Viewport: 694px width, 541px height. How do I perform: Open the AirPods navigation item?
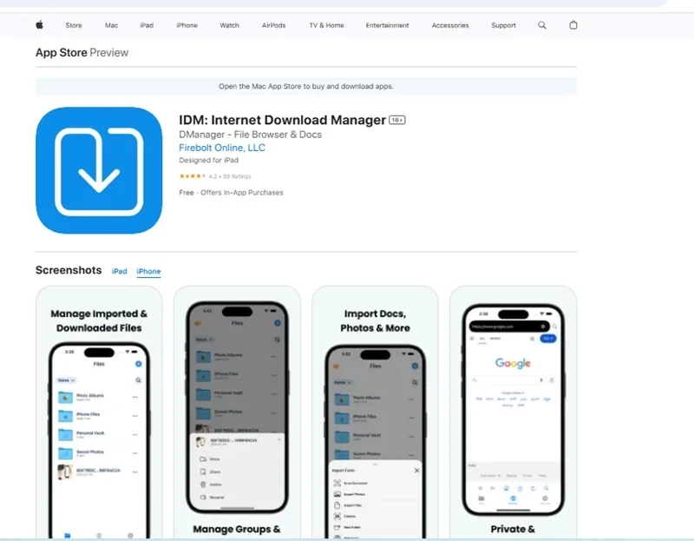click(x=273, y=25)
